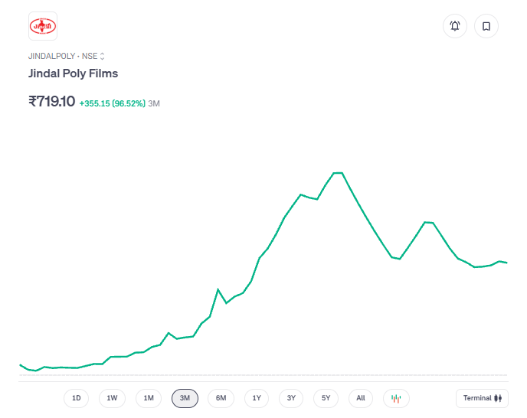Click the +355.15 (96.52%) change text

(x=112, y=103)
